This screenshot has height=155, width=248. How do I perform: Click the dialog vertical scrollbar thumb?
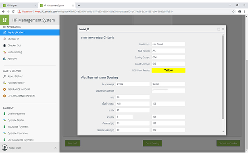pos(223,77)
